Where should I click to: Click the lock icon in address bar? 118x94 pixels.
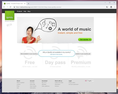(x=14, y=7)
